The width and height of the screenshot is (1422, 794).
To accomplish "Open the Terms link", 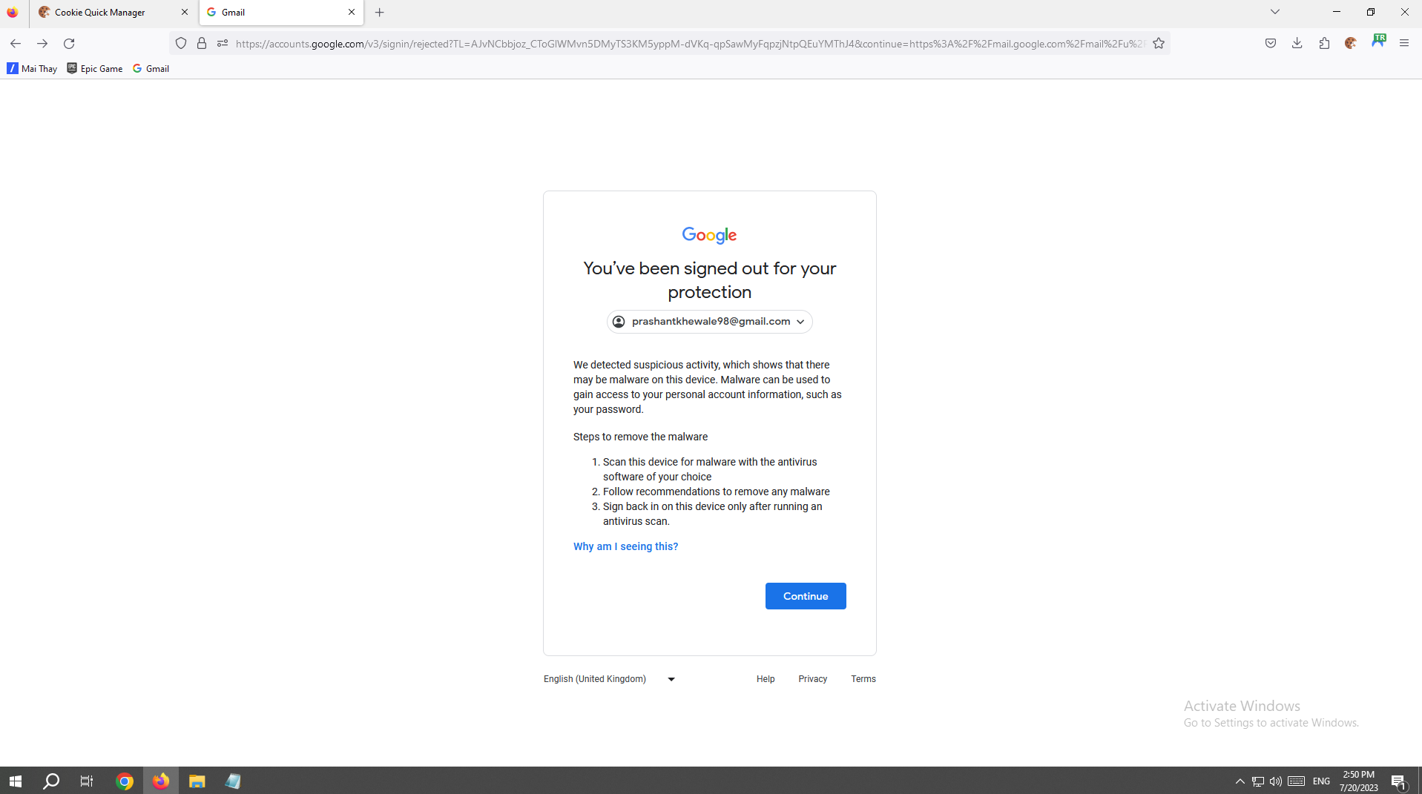I will pyautogui.click(x=863, y=679).
